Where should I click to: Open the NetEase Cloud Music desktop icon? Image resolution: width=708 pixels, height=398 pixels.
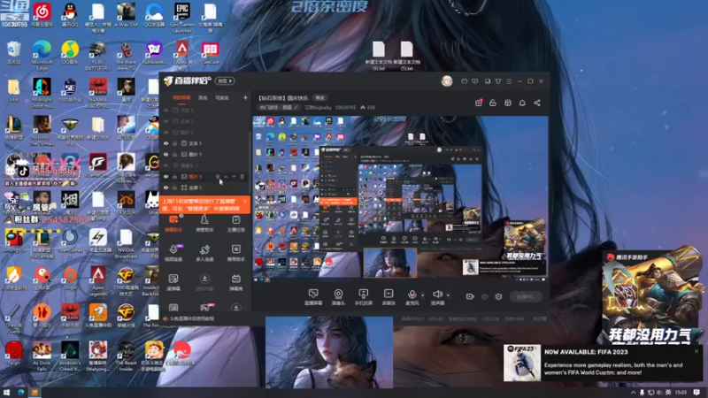coord(42,15)
